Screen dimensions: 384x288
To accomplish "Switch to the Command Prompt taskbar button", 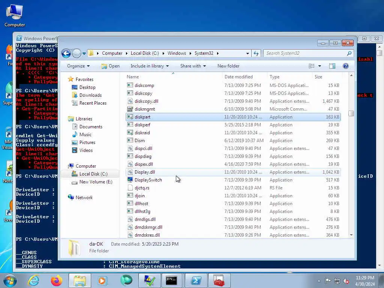I will 171,280.
